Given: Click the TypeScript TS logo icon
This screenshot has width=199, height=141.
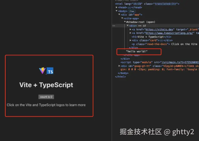Looking at the screenshot, I should pyautogui.click(x=50, y=71).
